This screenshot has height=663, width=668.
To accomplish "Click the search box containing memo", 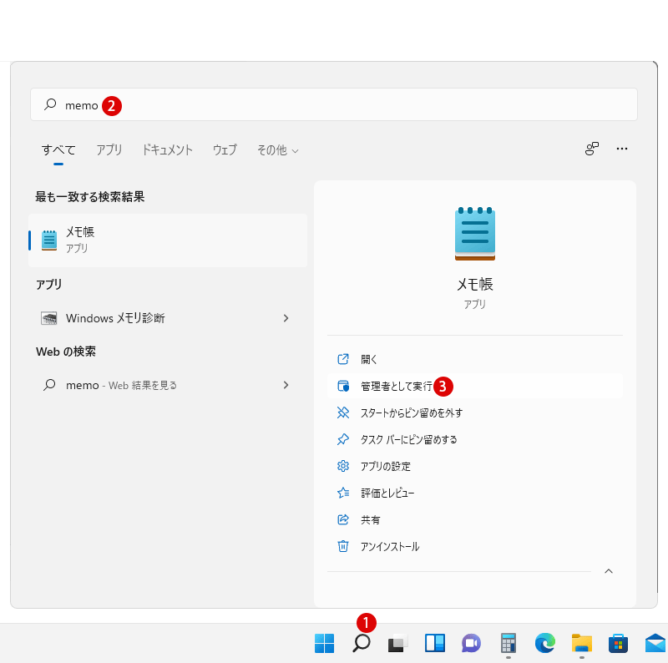I will tap(334, 105).
